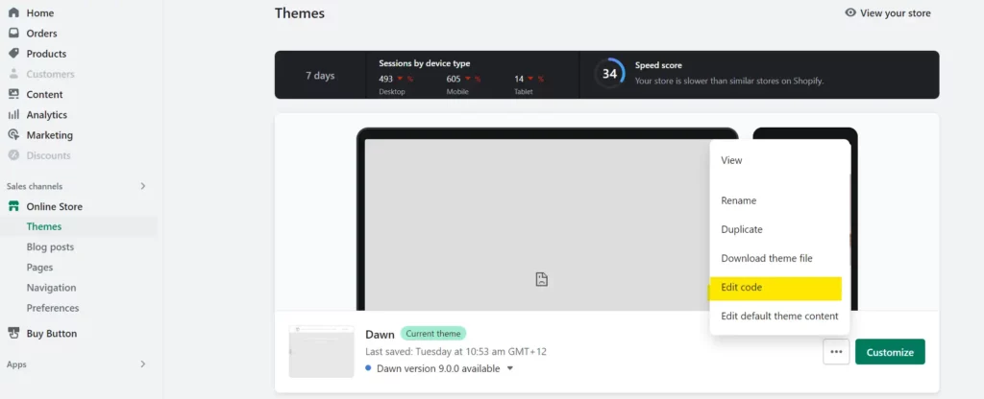Image resolution: width=984 pixels, height=399 pixels.
Task: Open Products in the sidebar
Action: 46,54
